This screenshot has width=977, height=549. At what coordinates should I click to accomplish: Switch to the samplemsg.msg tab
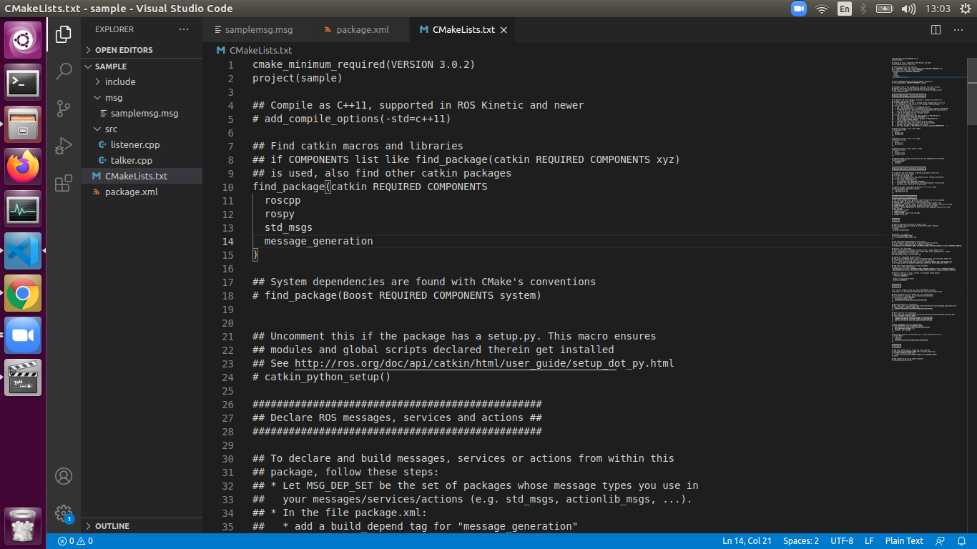(x=258, y=30)
